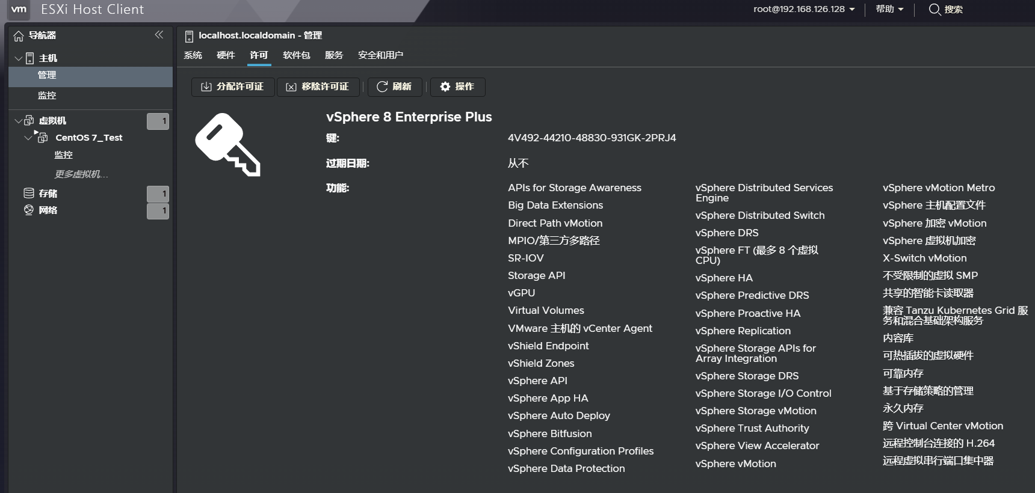Click vSphere 8 Enterprise Plus heading
This screenshot has height=493, width=1035.
tap(409, 117)
